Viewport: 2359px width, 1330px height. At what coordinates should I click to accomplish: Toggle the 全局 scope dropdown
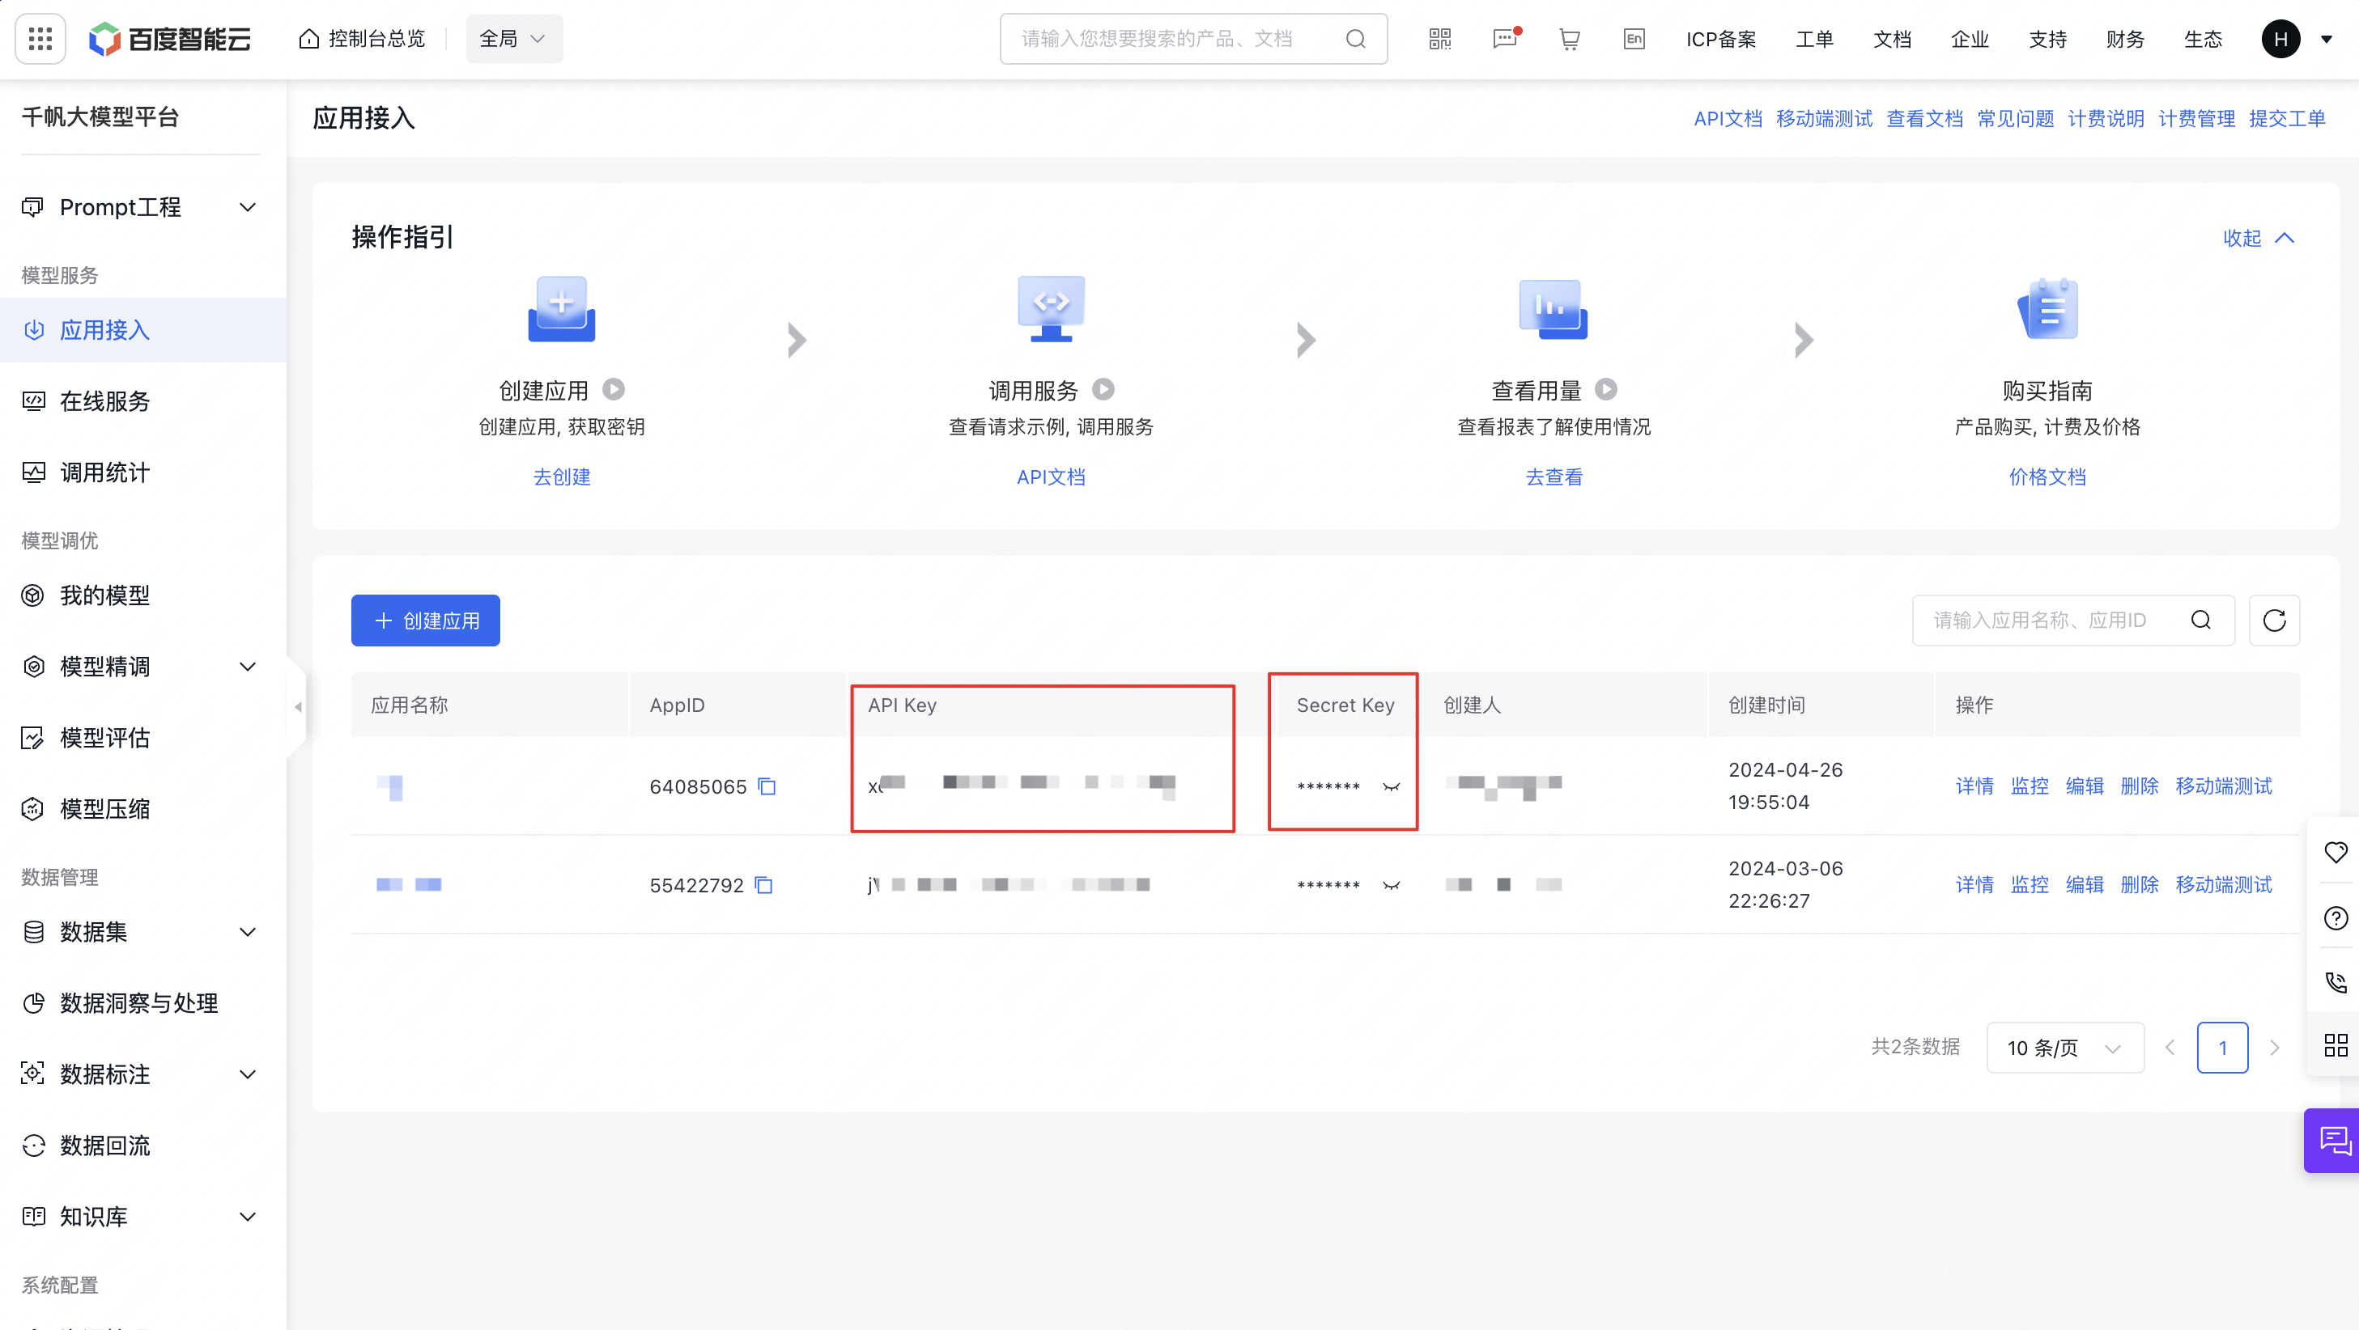click(513, 39)
